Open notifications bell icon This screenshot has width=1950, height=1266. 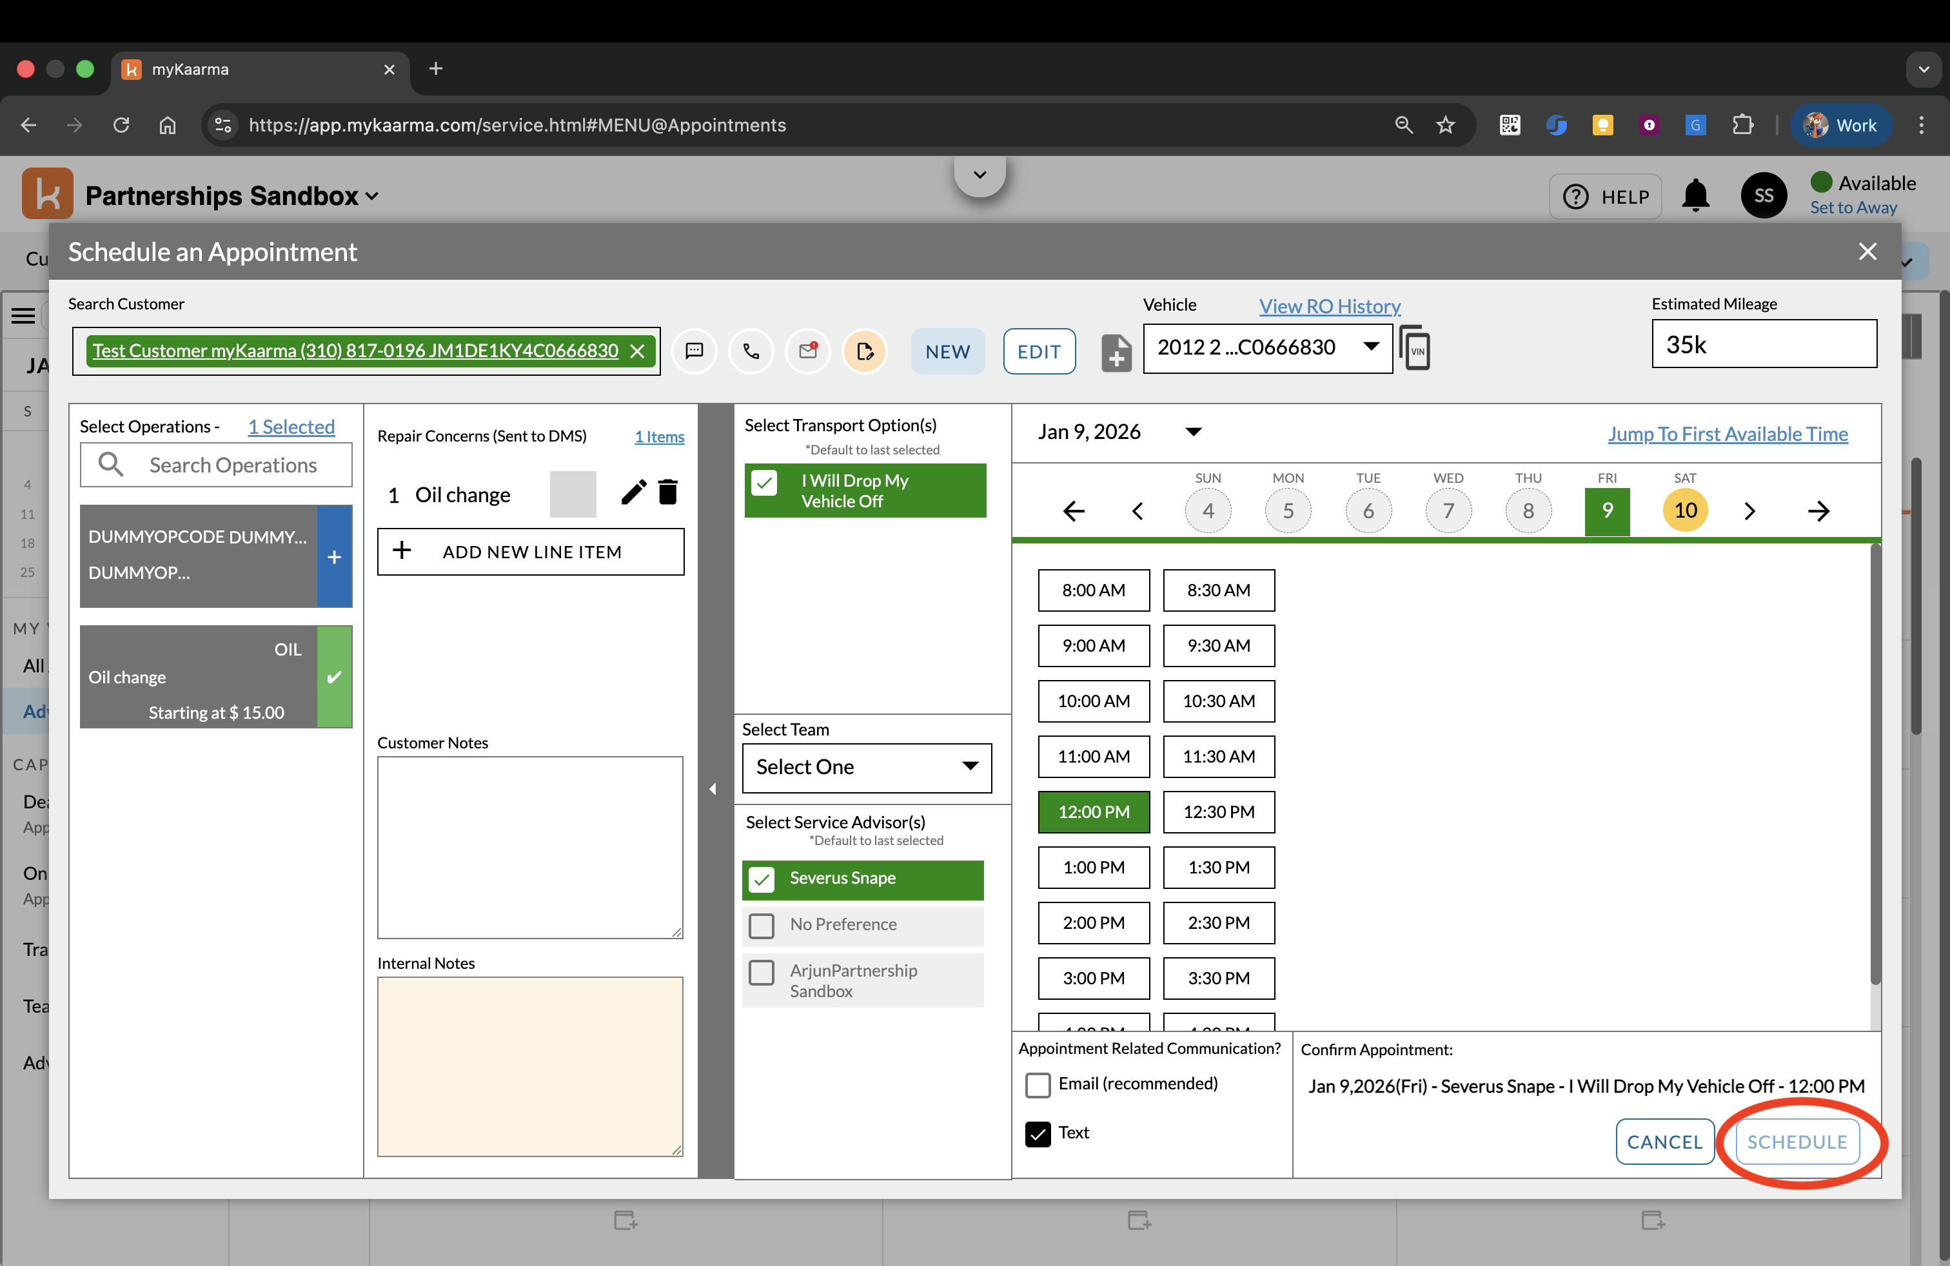click(1695, 197)
